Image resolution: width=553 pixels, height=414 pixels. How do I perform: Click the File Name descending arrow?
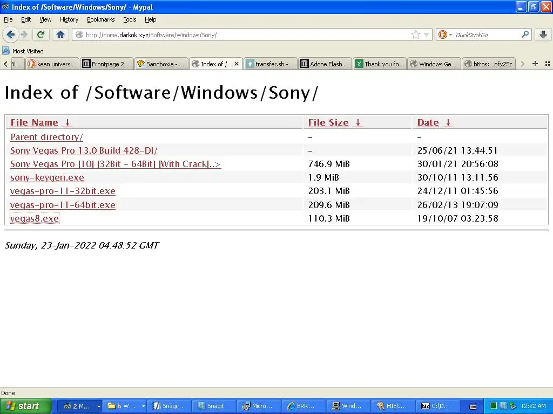(67, 122)
